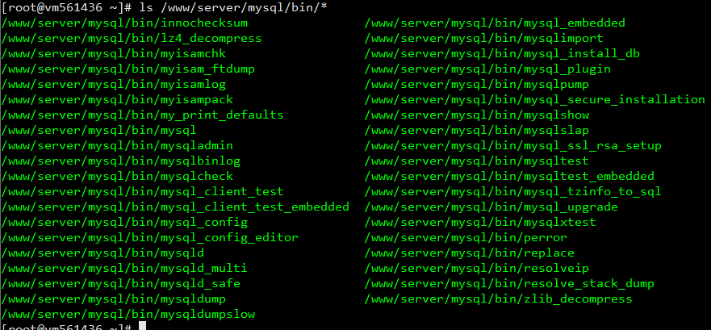
Task: Select the mysql_secure_installation path
Action: [534, 99]
